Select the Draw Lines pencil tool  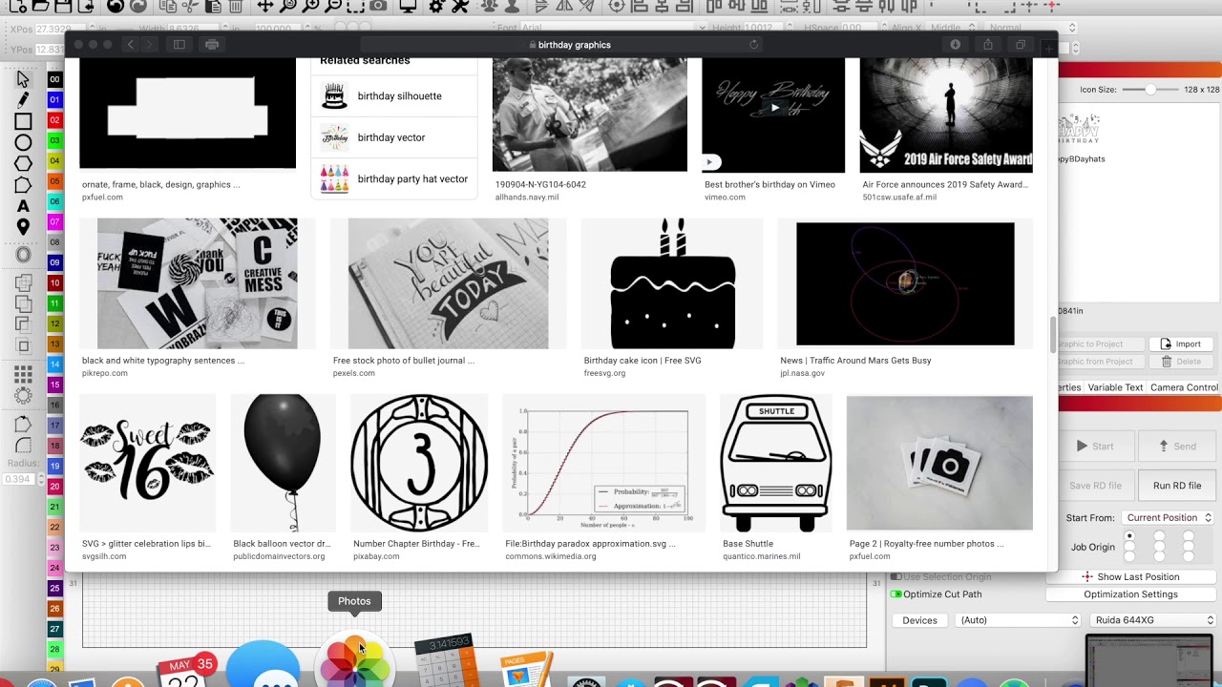click(x=23, y=99)
